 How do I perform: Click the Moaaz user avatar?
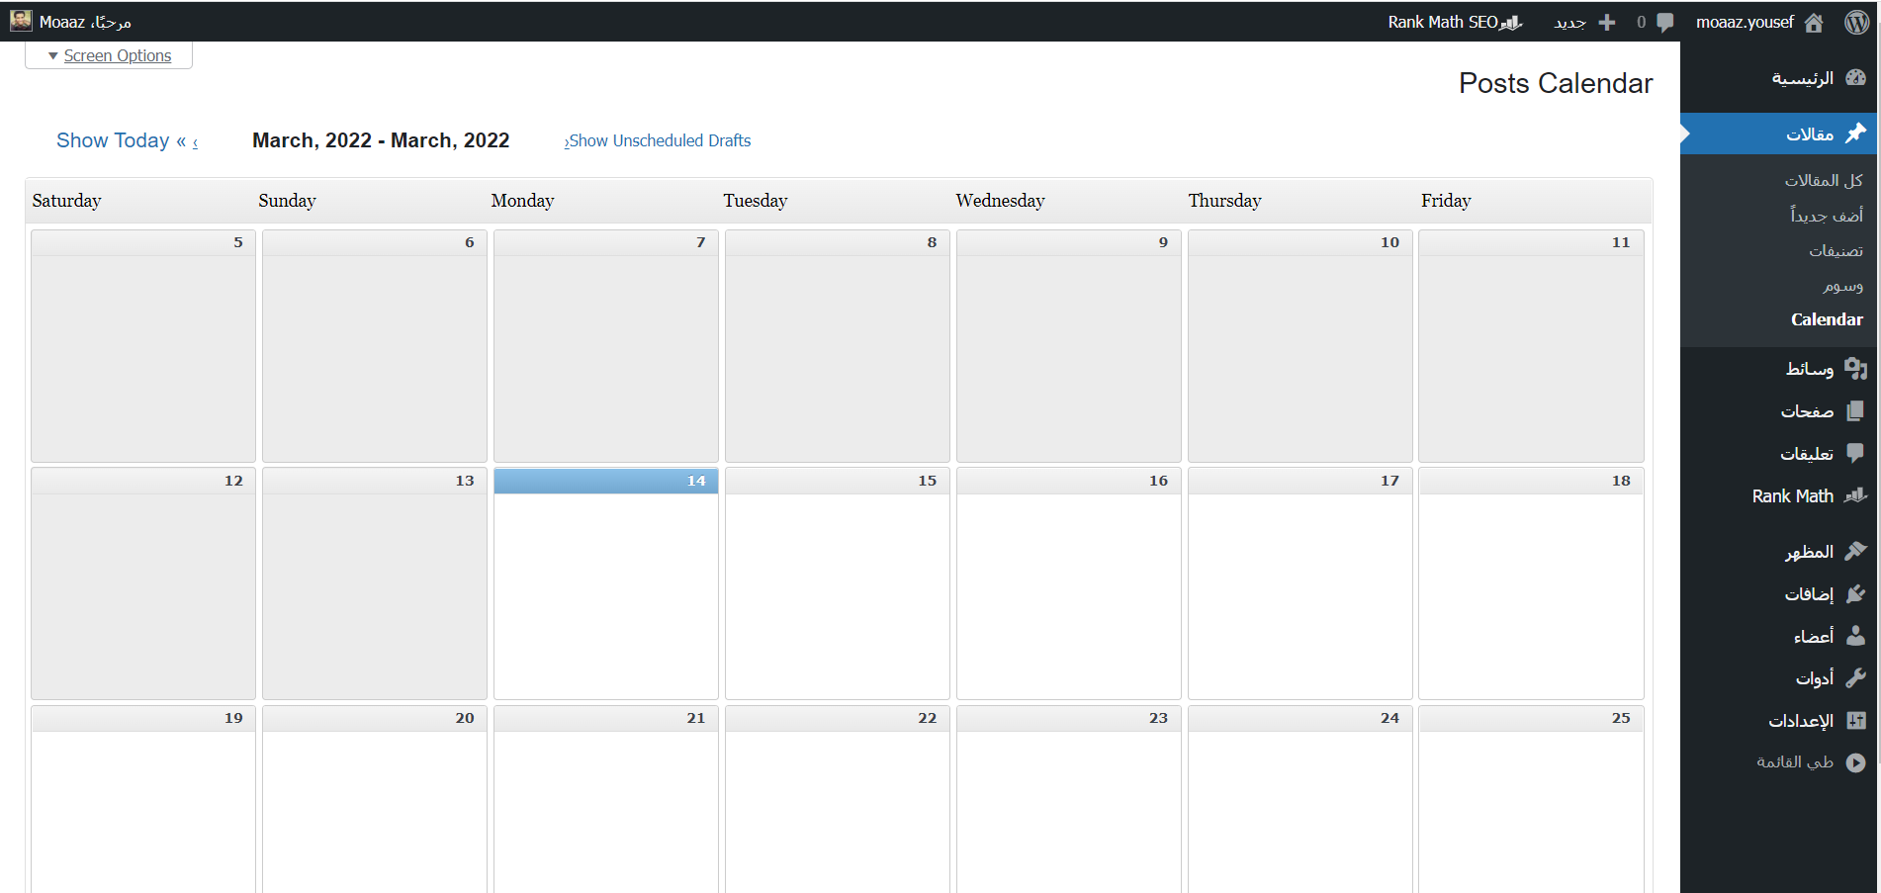pos(21,21)
